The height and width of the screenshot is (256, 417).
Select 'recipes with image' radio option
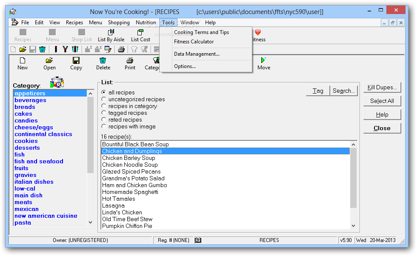click(x=104, y=127)
